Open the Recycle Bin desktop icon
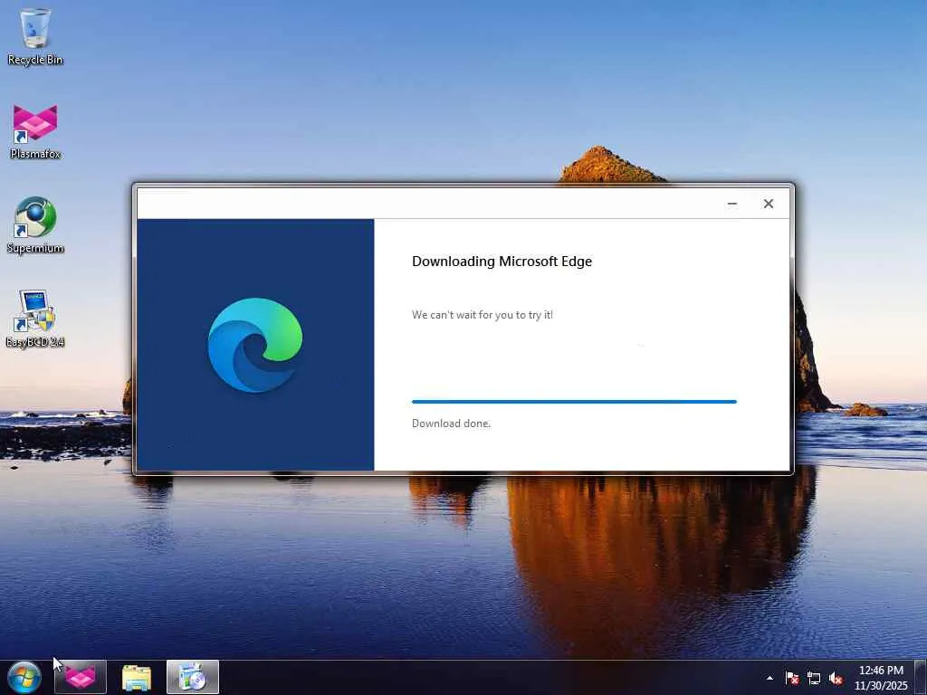 click(35, 35)
